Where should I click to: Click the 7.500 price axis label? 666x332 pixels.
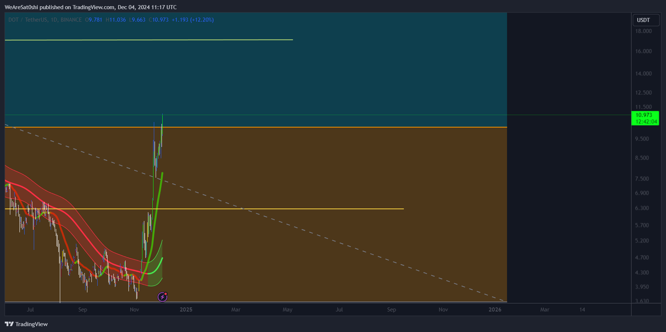[642, 179]
